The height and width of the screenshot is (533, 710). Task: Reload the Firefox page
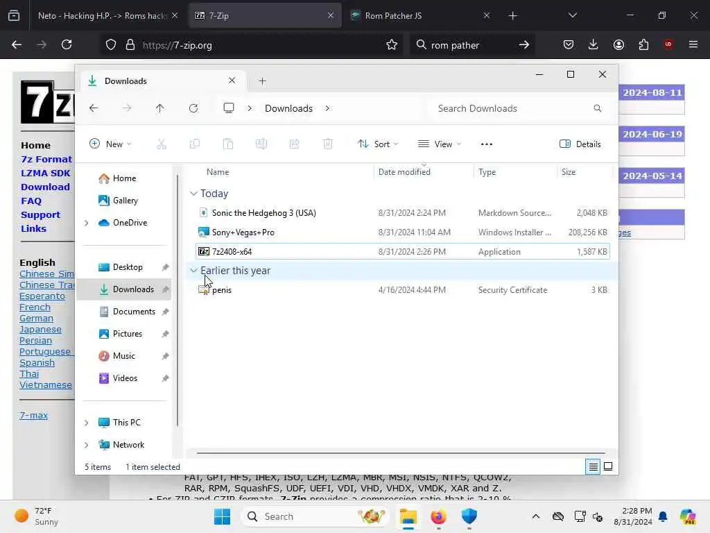pos(67,44)
